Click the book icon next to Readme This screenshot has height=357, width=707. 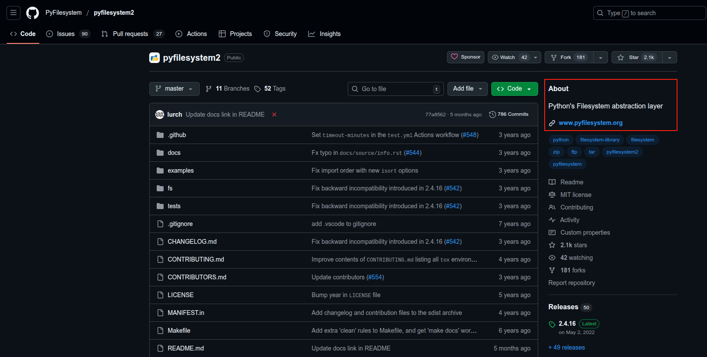click(552, 182)
